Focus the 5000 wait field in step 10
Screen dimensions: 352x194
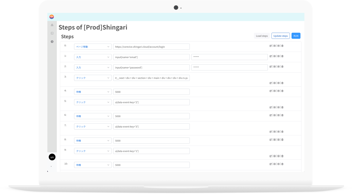151,165
